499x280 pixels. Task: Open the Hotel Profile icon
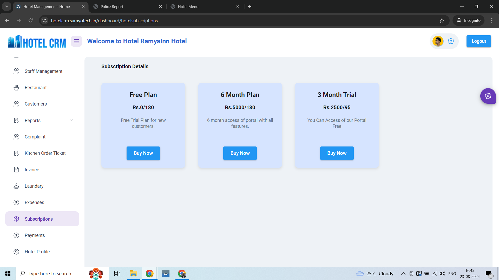[16, 251]
